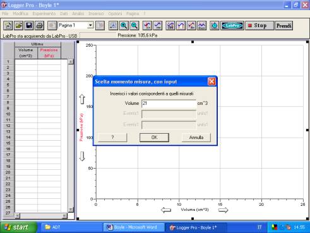Click the Zoom Out magnifier icon

[134, 26]
